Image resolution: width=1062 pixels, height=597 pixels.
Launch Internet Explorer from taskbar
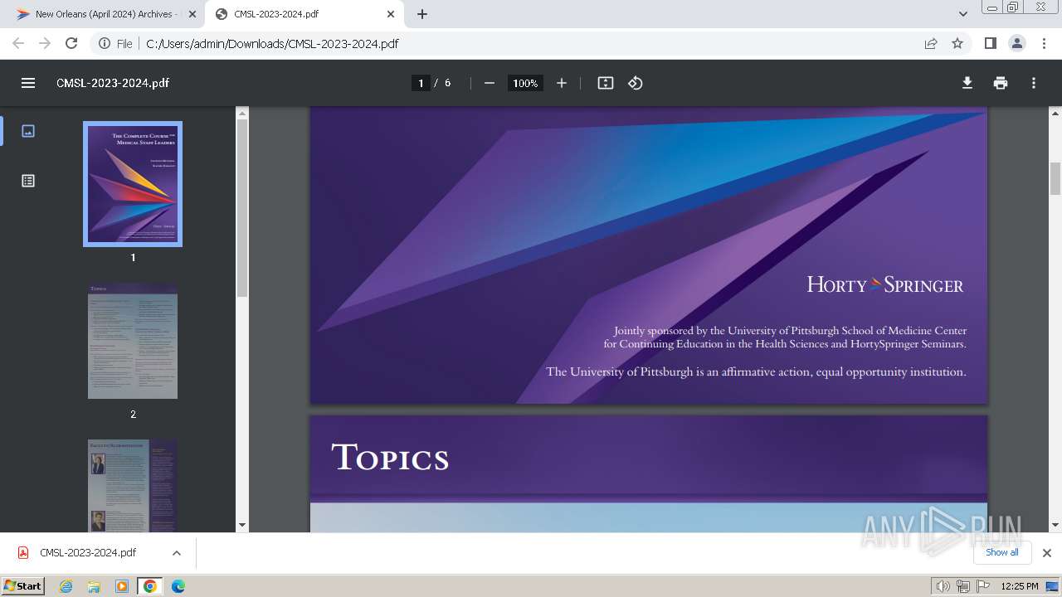pos(66,586)
